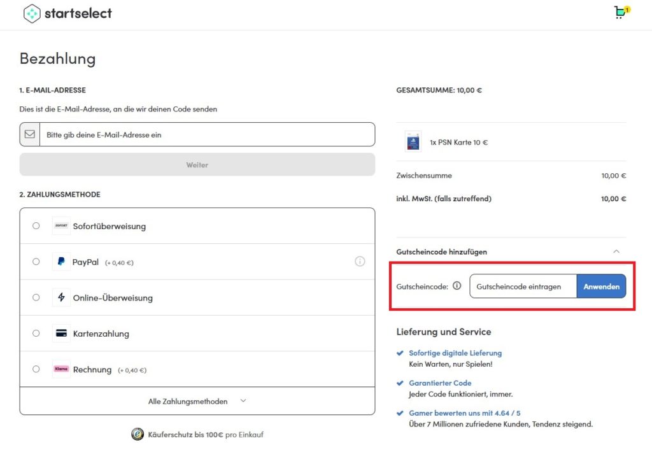Focus the E-Mail-Adresse input field
The width and height of the screenshot is (652, 452).
click(207, 135)
